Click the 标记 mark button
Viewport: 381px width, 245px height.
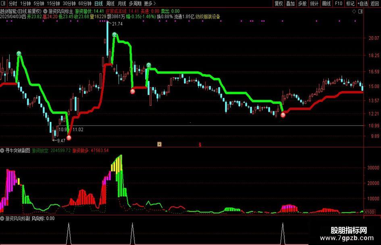350,3
